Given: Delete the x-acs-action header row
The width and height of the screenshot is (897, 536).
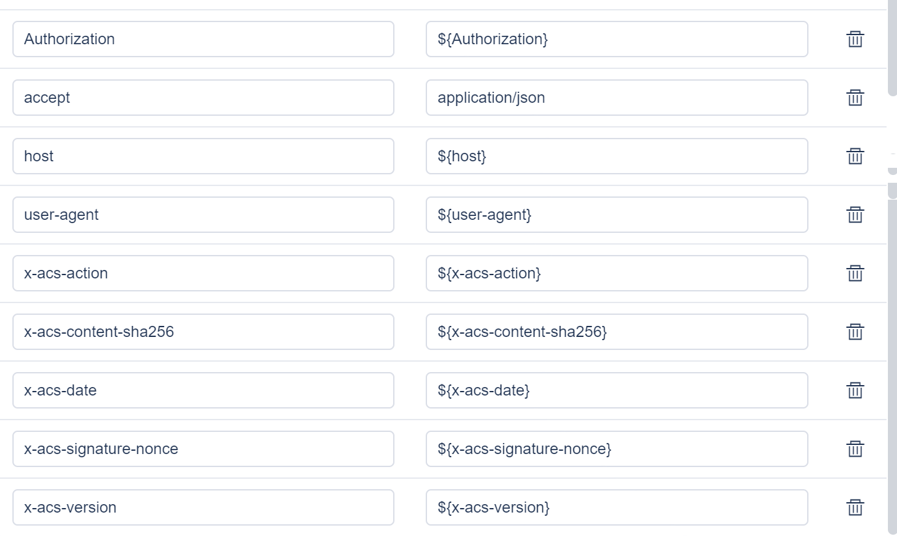Looking at the screenshot, I should (x=855, y=273).
